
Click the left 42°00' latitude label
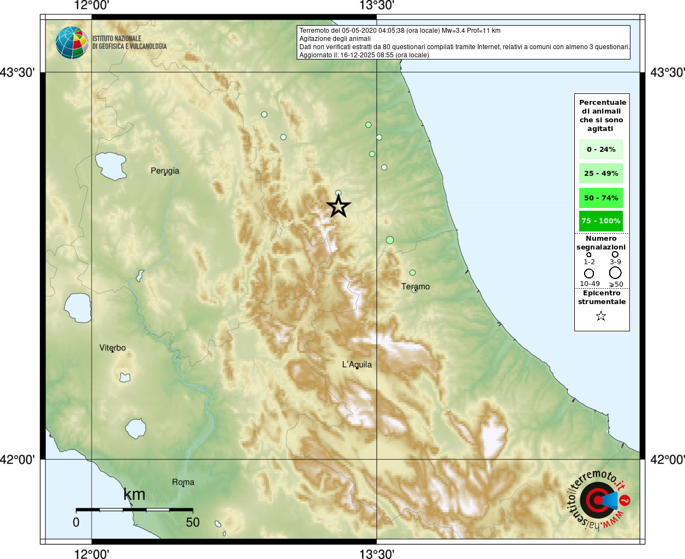coord(17,460)
